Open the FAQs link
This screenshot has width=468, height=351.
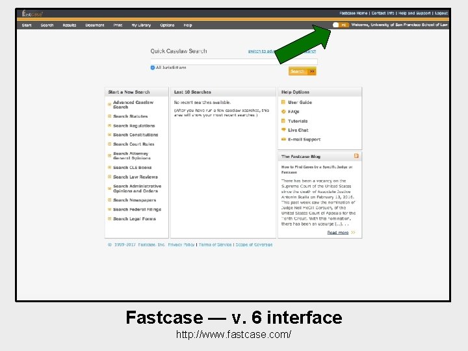[x=293, y=111]
